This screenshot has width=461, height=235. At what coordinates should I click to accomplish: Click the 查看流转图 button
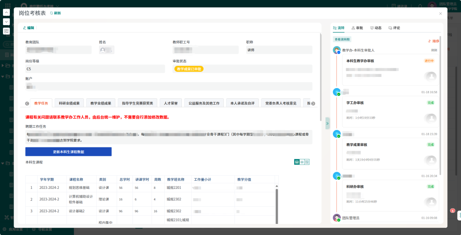[x=342, y=39]
